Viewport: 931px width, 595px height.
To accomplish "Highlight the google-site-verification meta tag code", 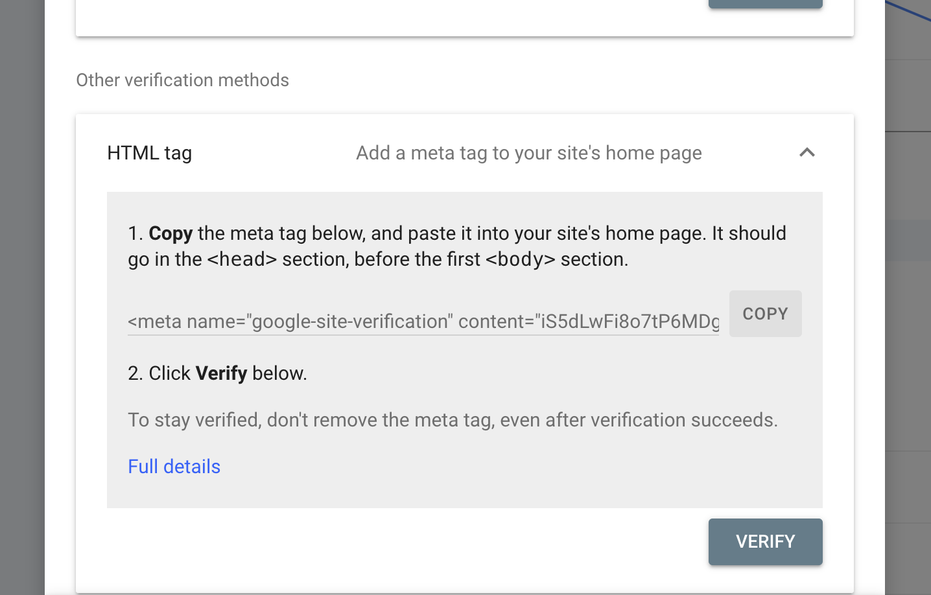I will tap(421, 321).
